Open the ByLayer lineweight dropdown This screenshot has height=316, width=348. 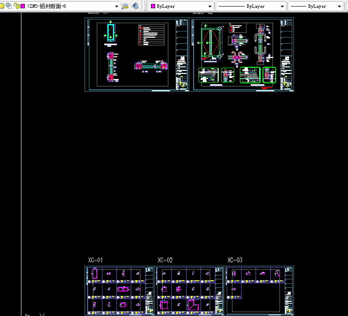pos(339,7)
